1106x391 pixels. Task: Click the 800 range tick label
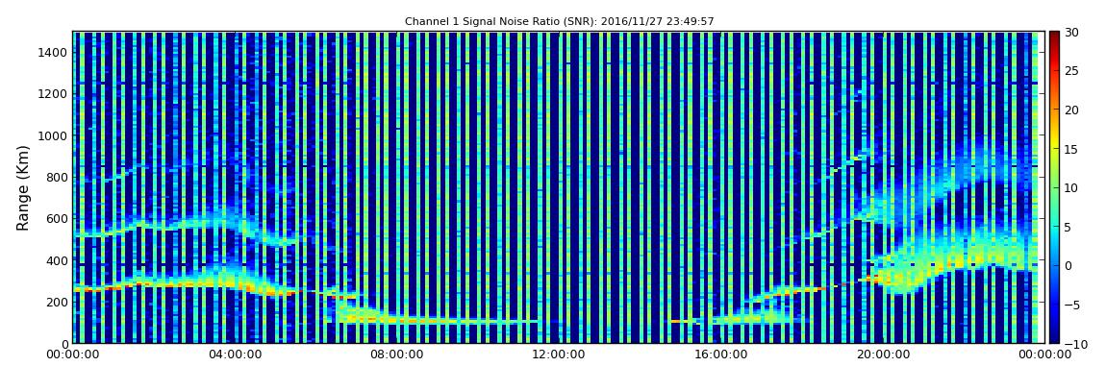point(57,177)
